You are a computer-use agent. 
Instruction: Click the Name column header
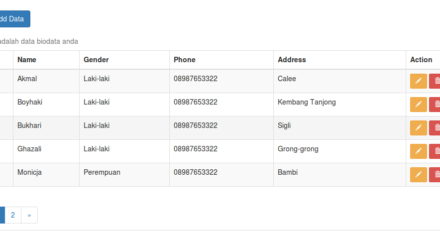pyautogui.click(x=27, y=60)
